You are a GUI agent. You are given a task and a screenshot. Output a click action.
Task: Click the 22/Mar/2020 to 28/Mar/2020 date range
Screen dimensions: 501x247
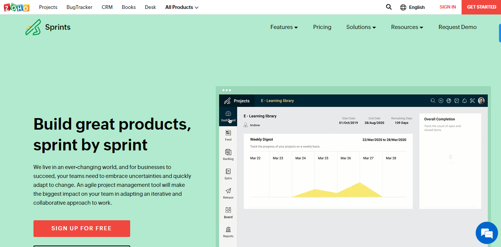pyautogui.click(x=384, y=140)
